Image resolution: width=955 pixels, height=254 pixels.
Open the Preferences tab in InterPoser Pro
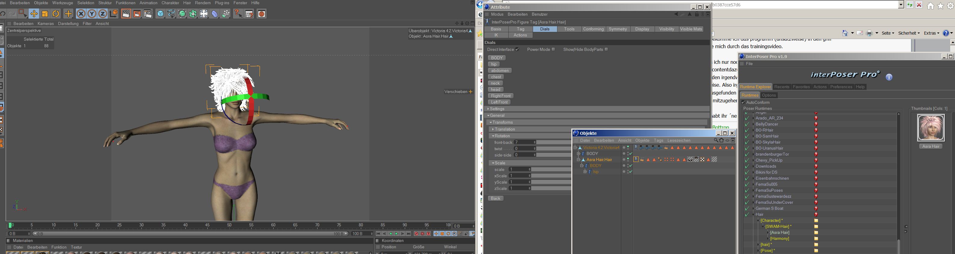(x=841, y=87)
